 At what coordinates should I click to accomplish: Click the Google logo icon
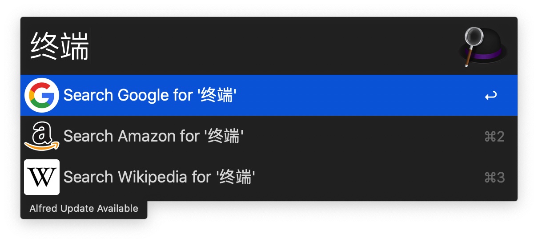tap(42, 95)
